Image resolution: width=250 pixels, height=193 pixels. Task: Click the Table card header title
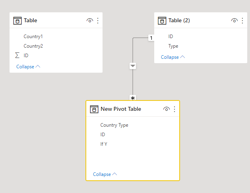tap(31, 21)
